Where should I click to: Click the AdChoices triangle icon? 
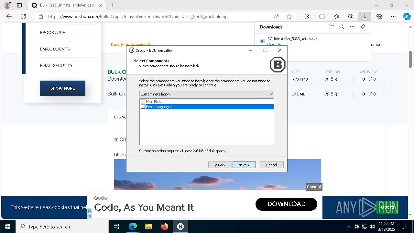[x=90, y=211]
